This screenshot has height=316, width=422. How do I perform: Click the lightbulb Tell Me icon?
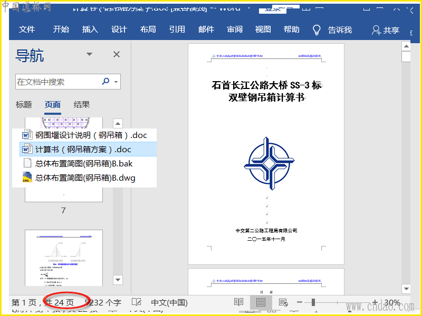[316, 30]
